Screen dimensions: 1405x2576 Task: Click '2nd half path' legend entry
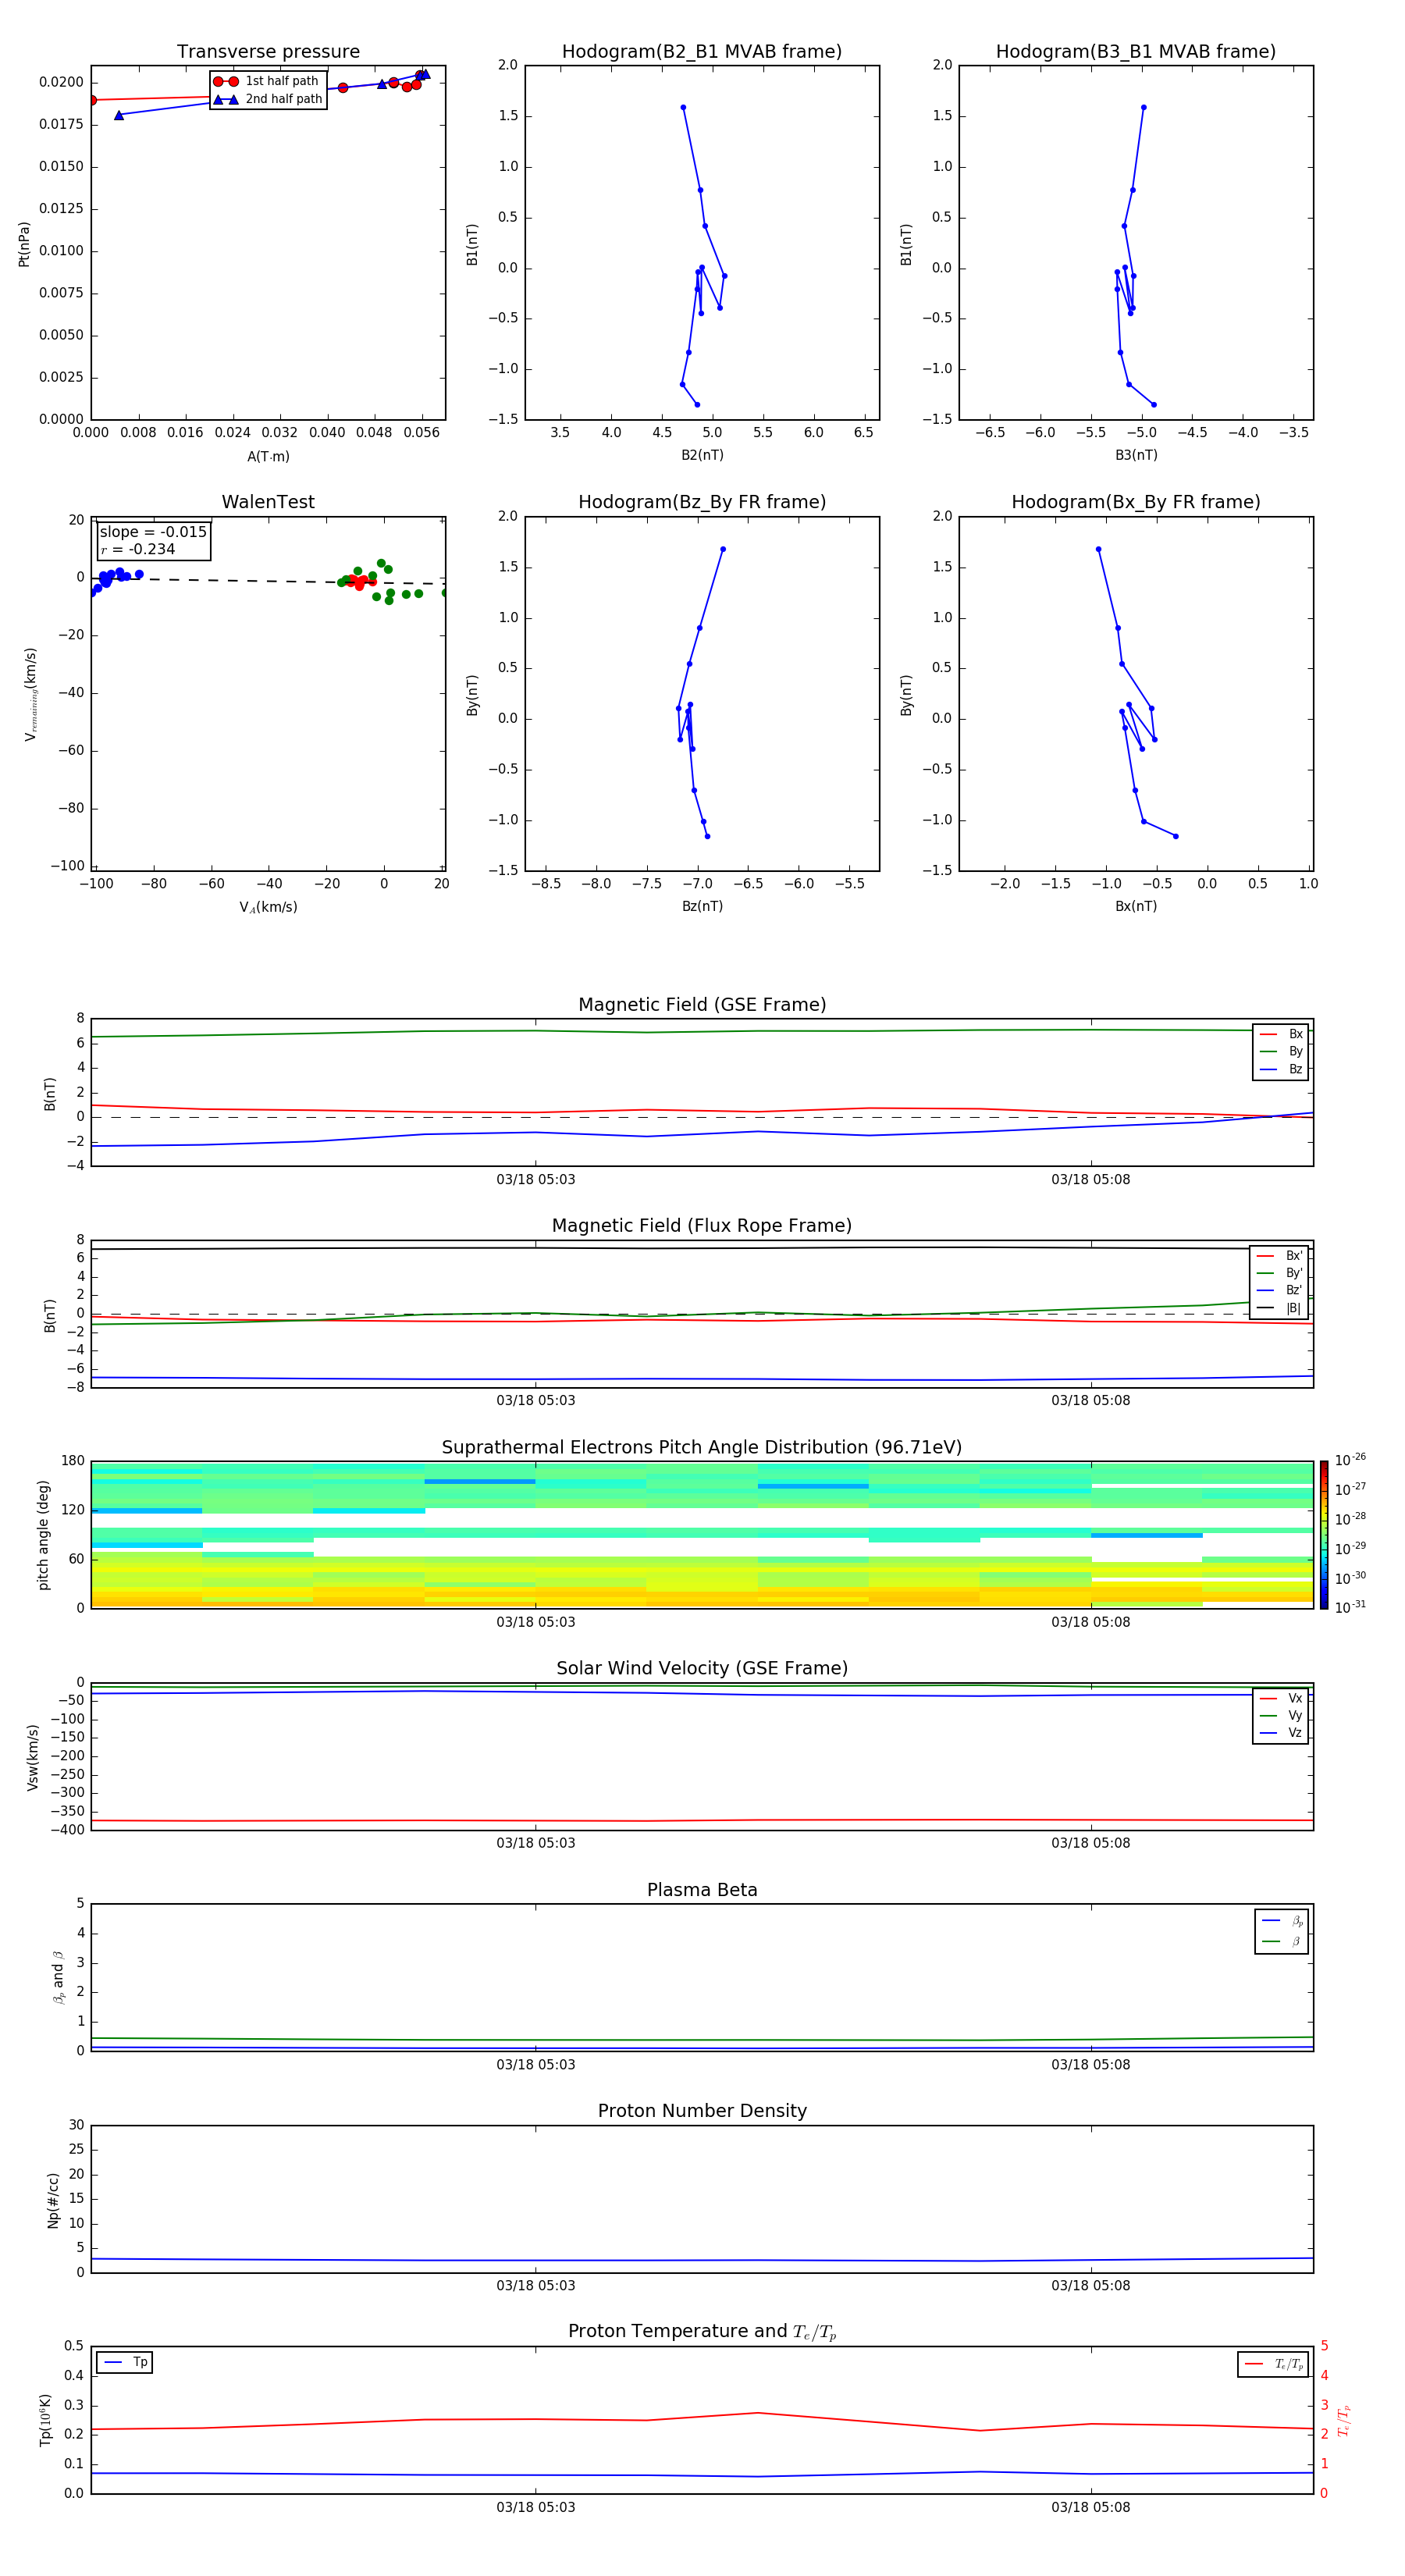click(x=268, y=99)
